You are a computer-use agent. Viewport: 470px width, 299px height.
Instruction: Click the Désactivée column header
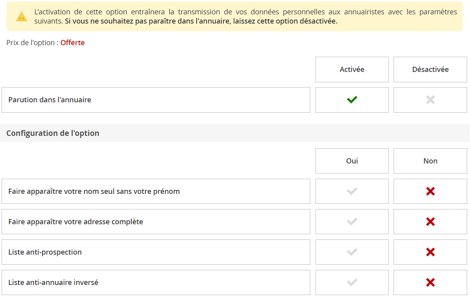pos(430,70)
